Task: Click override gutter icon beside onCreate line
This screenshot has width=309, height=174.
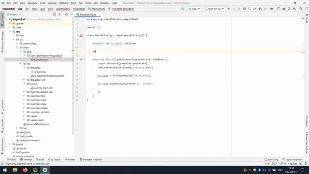Action: [81, 59]
